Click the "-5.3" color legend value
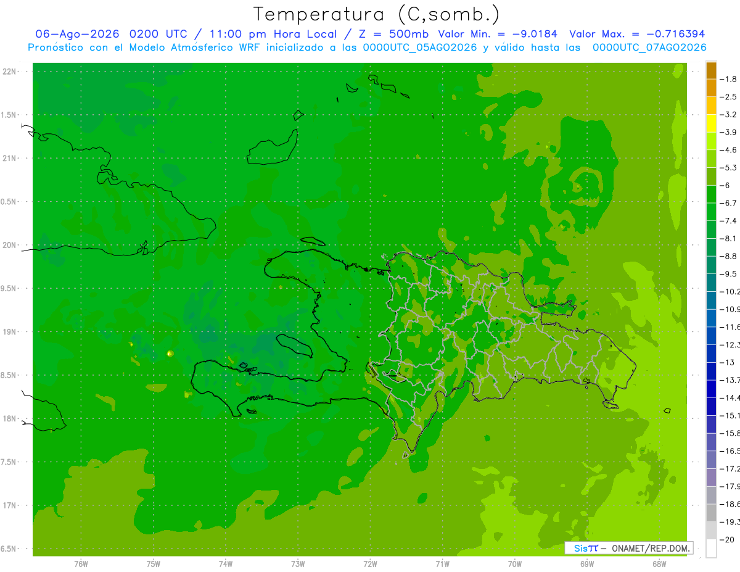Image resolution: width=740 pixels, height=572 pixels. point(729,168)
